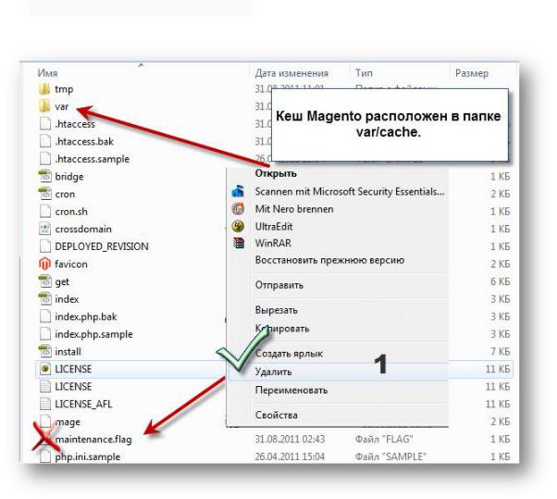Select the var folder icon
This screenshot has height=499, width=557.
click(44, 106)
